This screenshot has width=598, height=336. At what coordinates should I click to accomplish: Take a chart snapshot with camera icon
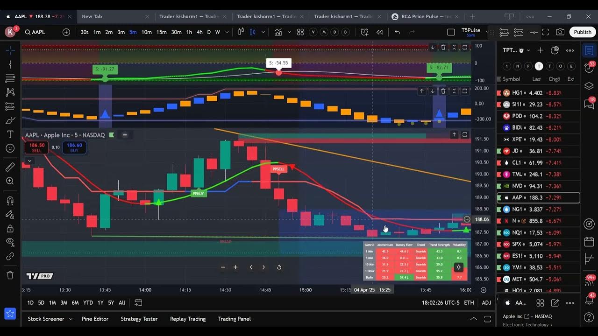click(x=560, y=32)
